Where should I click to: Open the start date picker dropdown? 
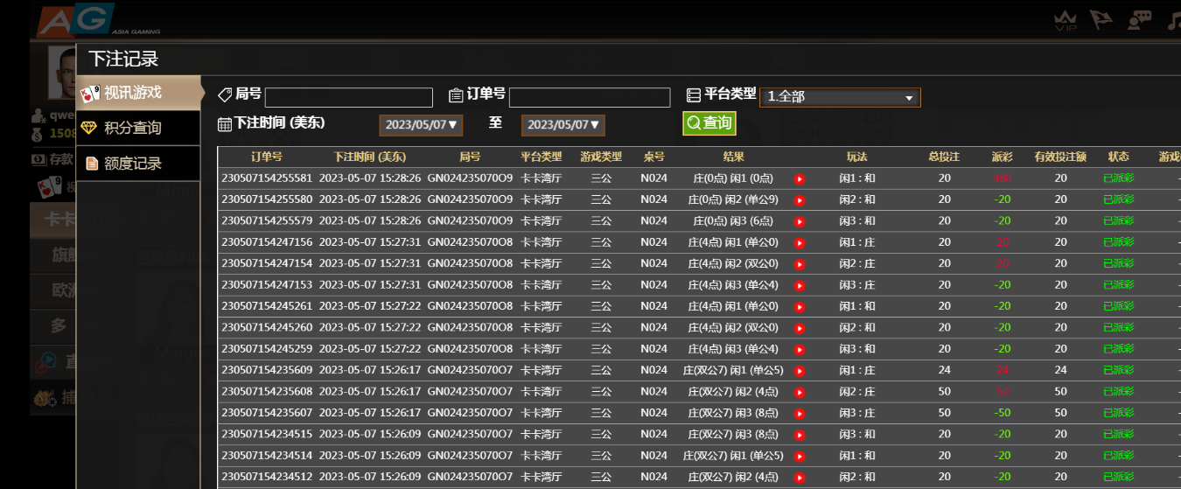coord(420,125)
